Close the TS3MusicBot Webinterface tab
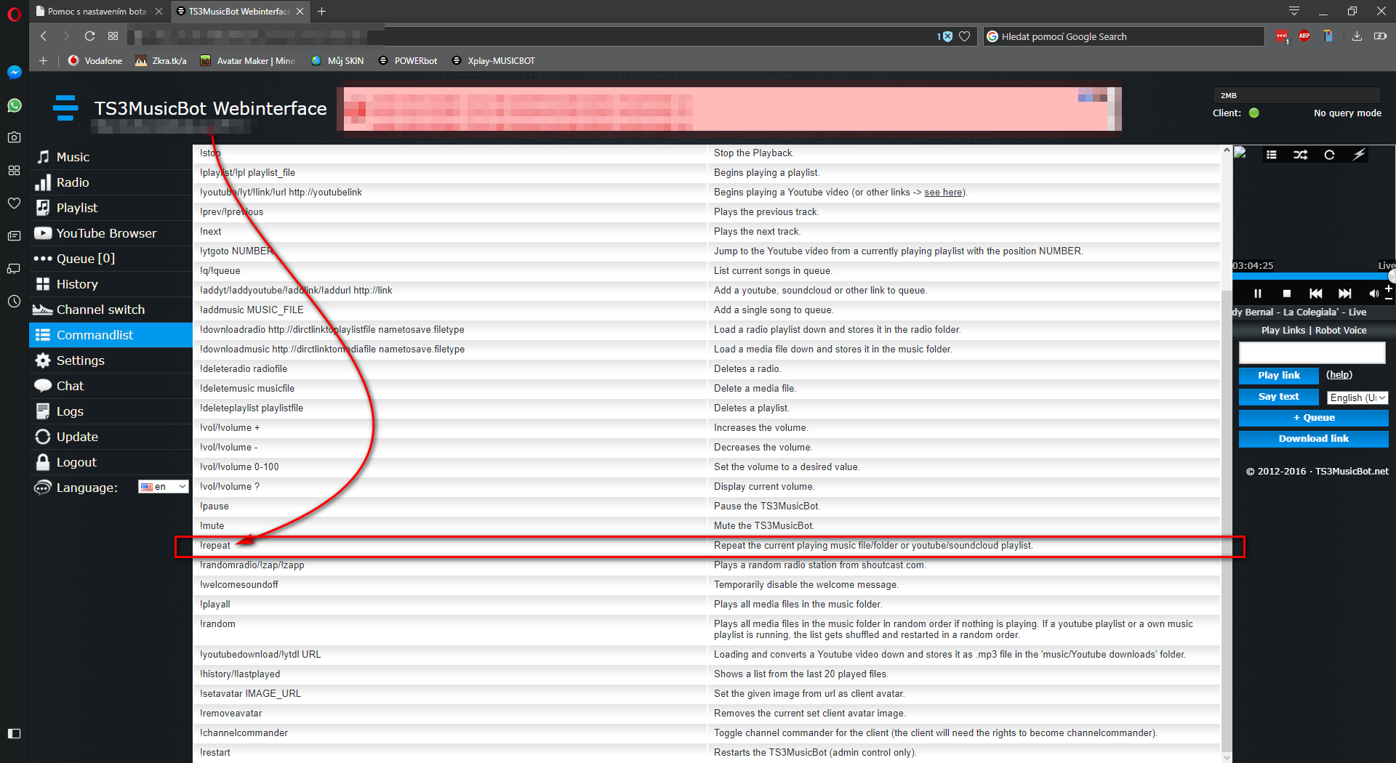1396x763 pixels. pos(300,12)
